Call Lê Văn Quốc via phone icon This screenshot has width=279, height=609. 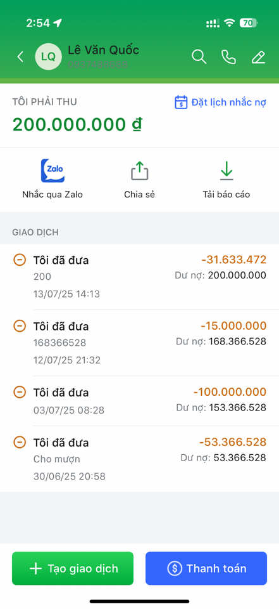[228, 56]
